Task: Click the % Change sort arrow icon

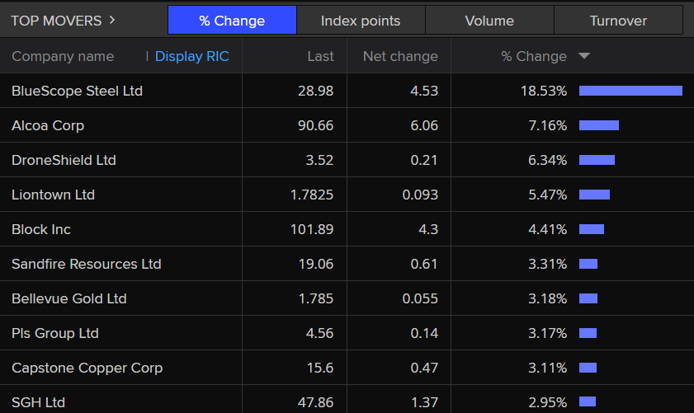Action: click(x=584, y=56)
